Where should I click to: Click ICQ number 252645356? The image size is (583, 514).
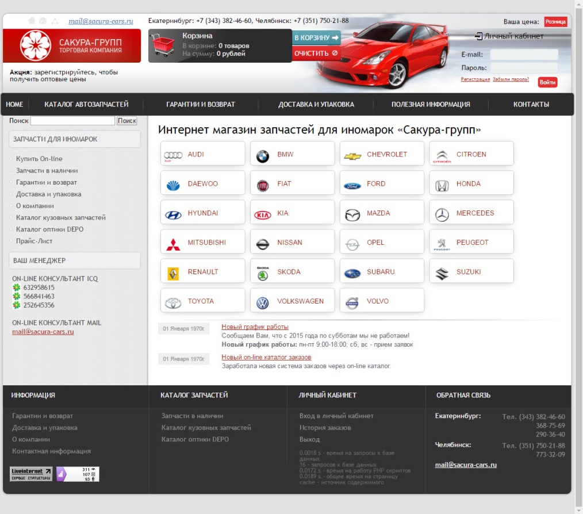click(x=39, y=305)
